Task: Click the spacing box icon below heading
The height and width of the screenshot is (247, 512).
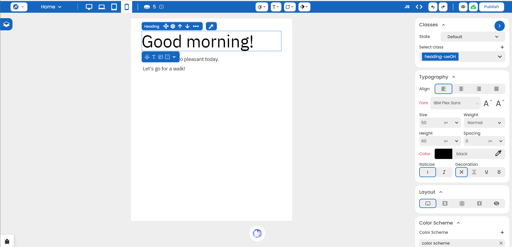Action: [167, 57]
